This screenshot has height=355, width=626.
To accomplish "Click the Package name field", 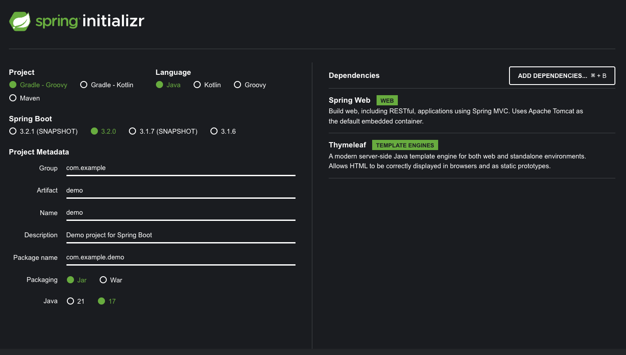I will click(x=181, y=257).
